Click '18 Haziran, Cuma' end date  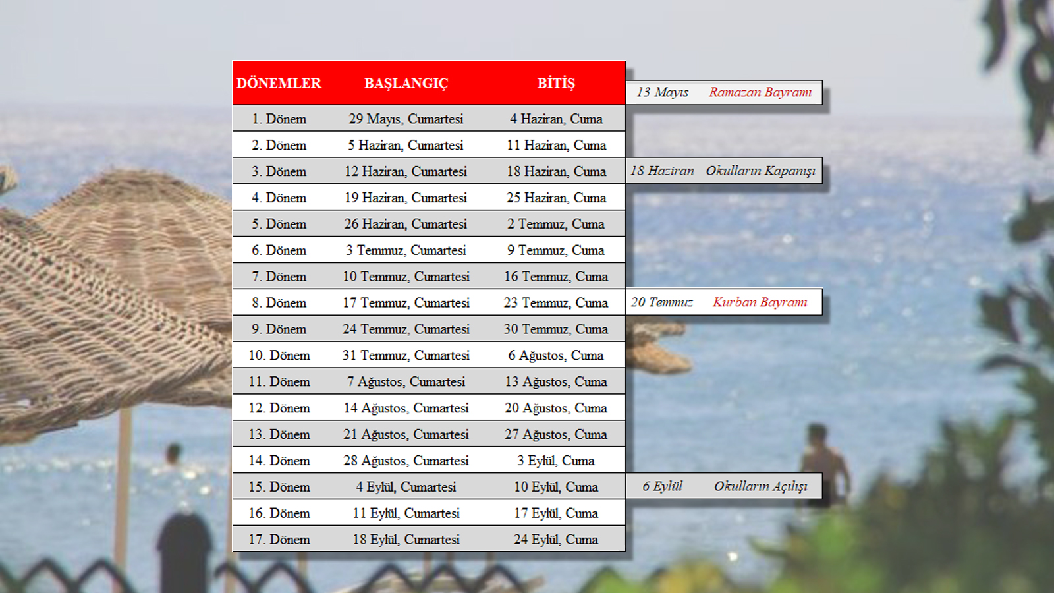tap(556, 172)
